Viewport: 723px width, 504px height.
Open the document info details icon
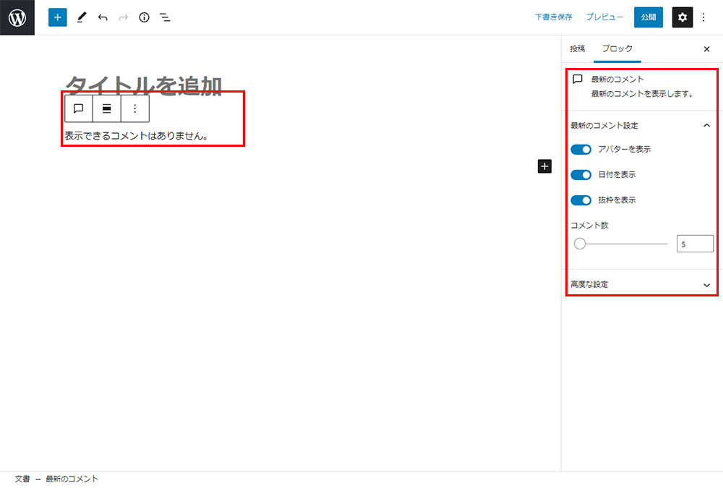click(144, 17)
